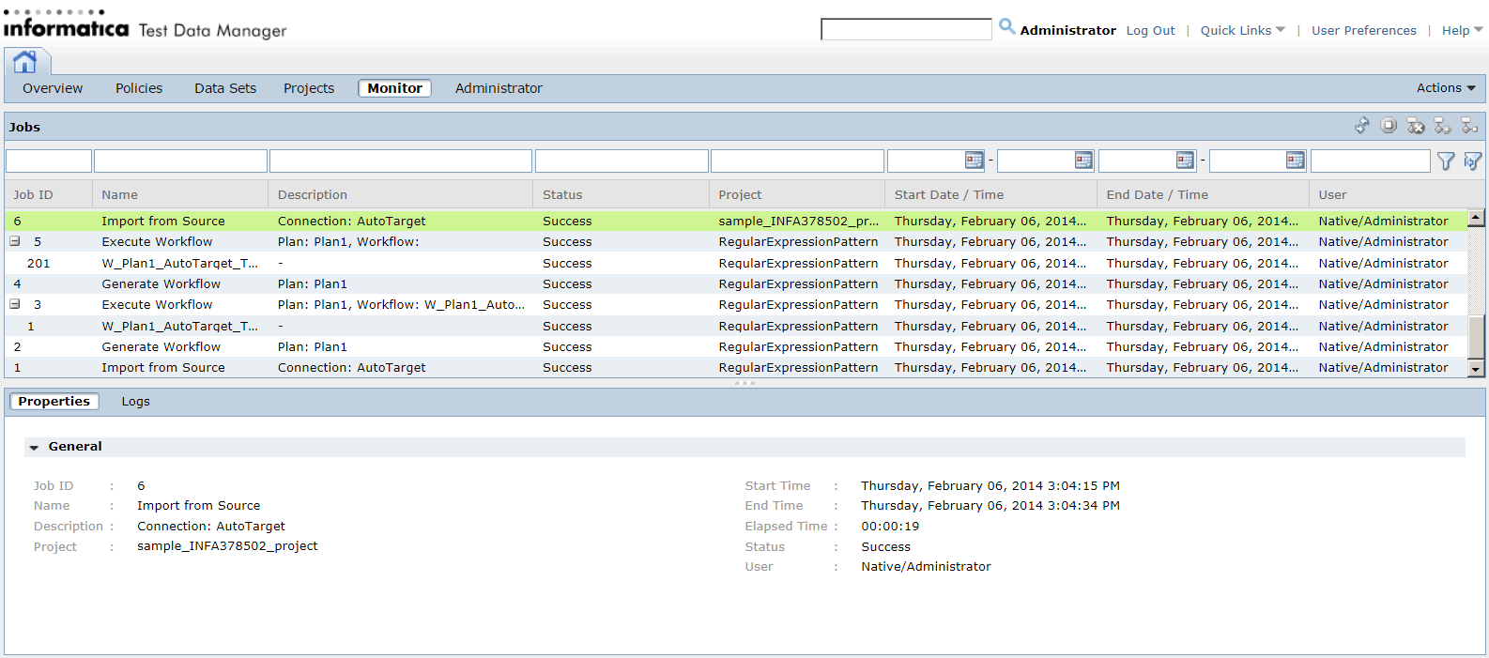Collapse the General properties section

click(35, 448)
